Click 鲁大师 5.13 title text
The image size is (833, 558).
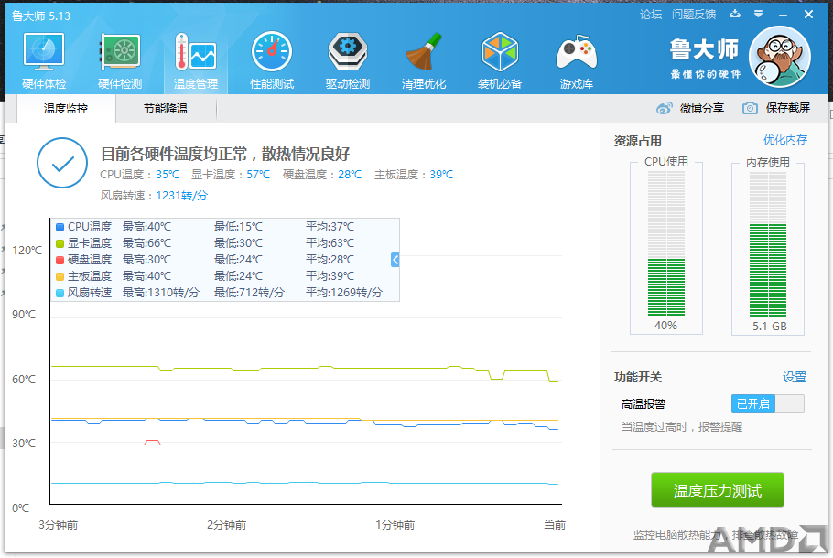(41, 16)
